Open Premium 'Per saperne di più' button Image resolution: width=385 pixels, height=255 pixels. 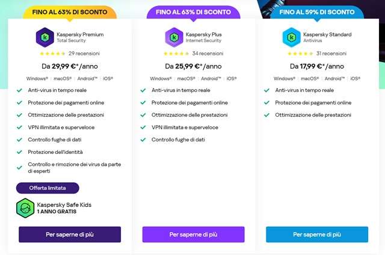pos(70,235)
